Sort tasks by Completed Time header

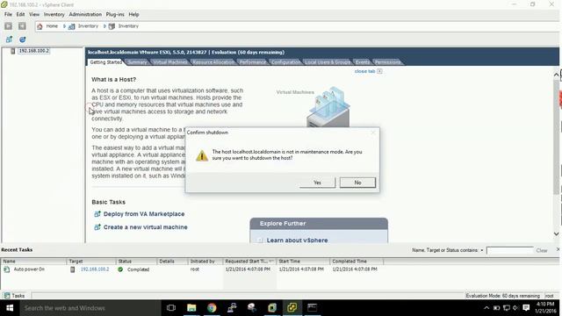pos(357,262)
